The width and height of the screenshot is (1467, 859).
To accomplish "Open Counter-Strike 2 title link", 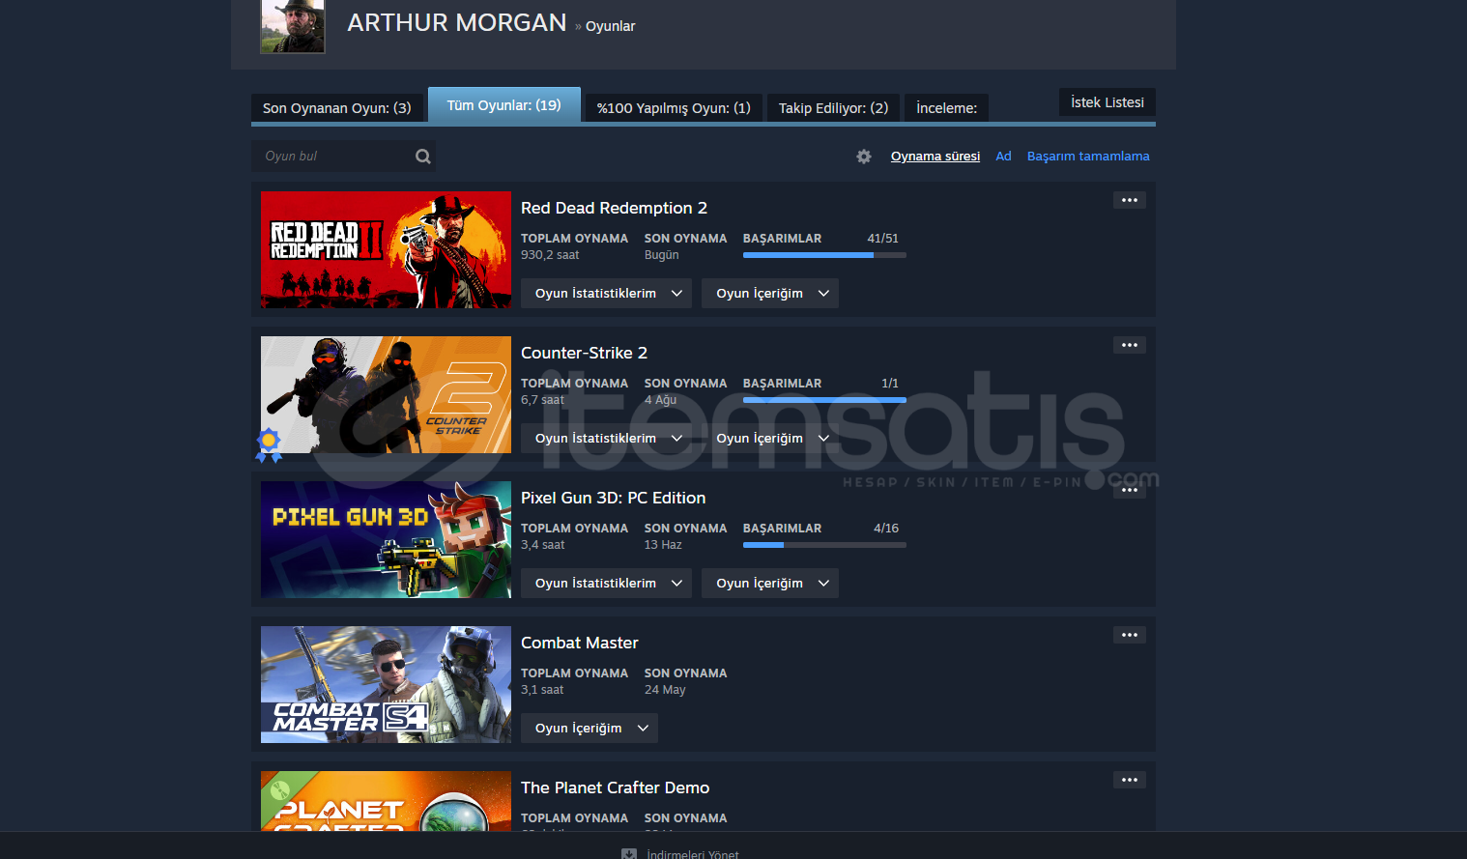I will pos(584,354).
